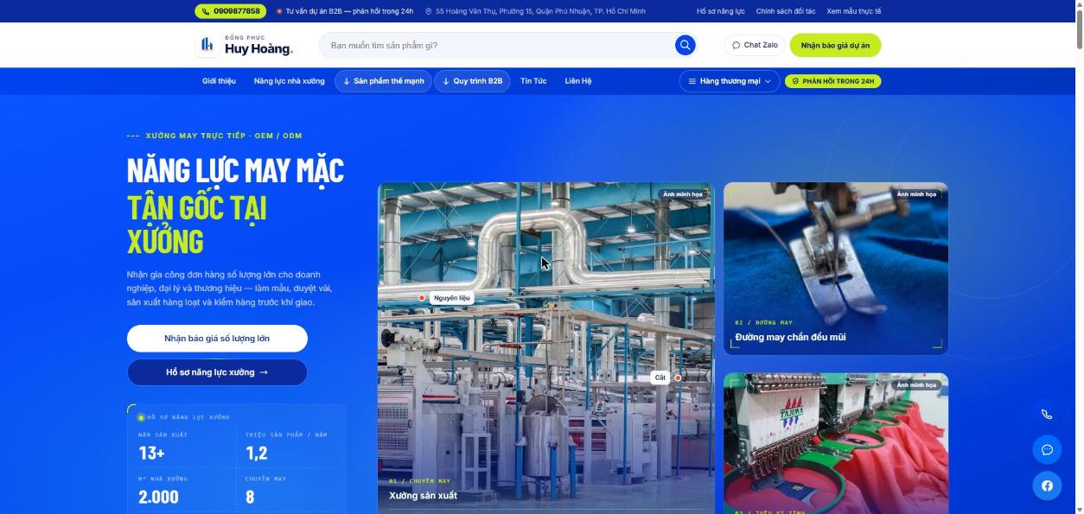Click Nhận báo giá số lượng lớn button
1084x514 pixels.
click(x=217, y=339)
